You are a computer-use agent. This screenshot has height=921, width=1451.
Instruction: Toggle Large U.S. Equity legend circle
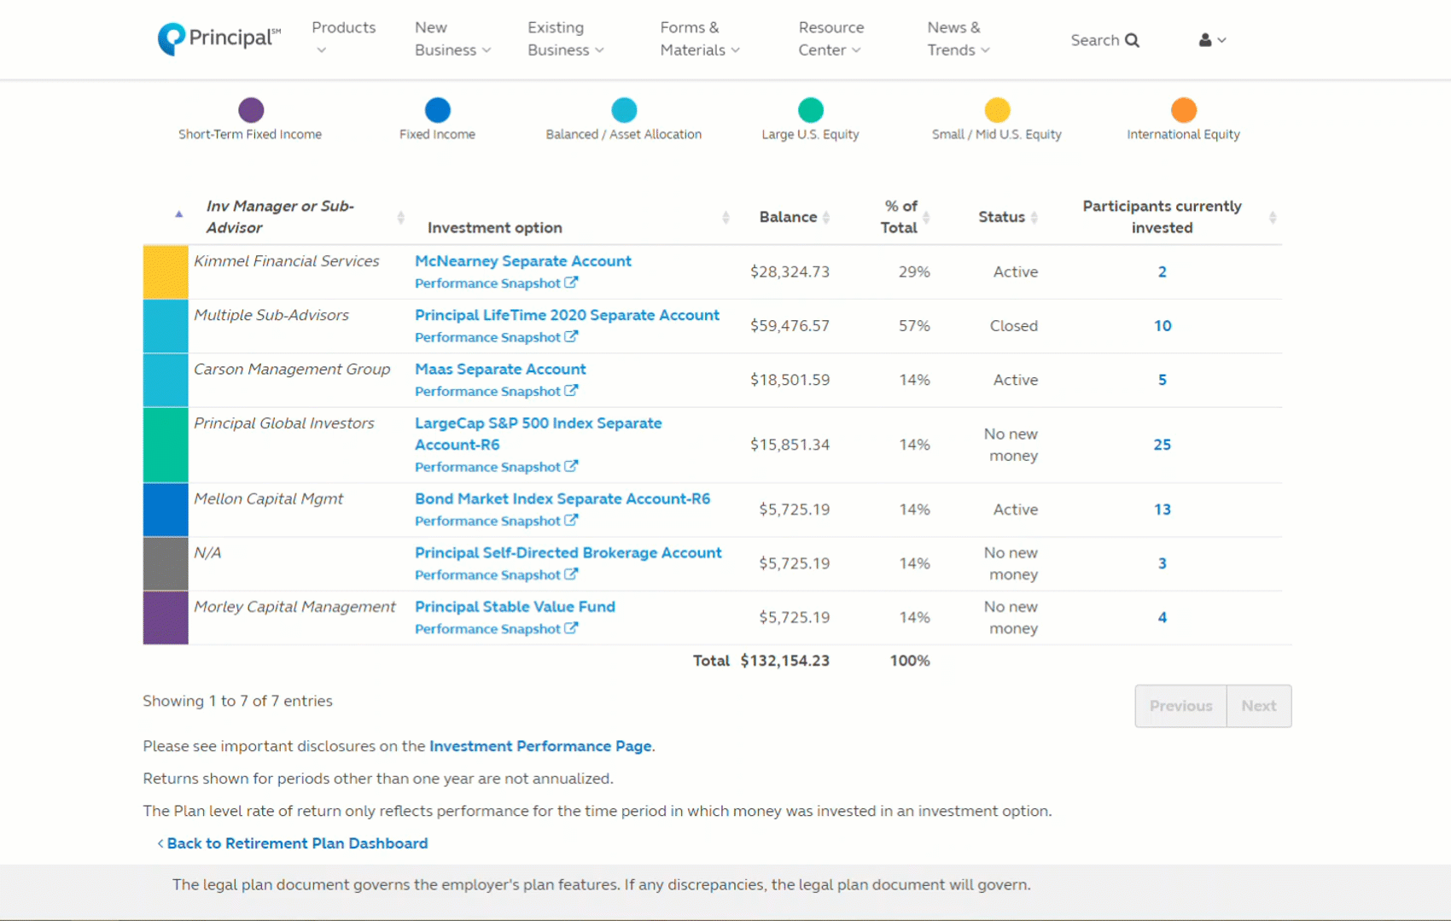click(810, 110)
